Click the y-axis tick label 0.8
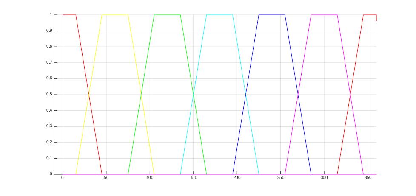Screen dimensions: 416x196 (x=49, y=47)
